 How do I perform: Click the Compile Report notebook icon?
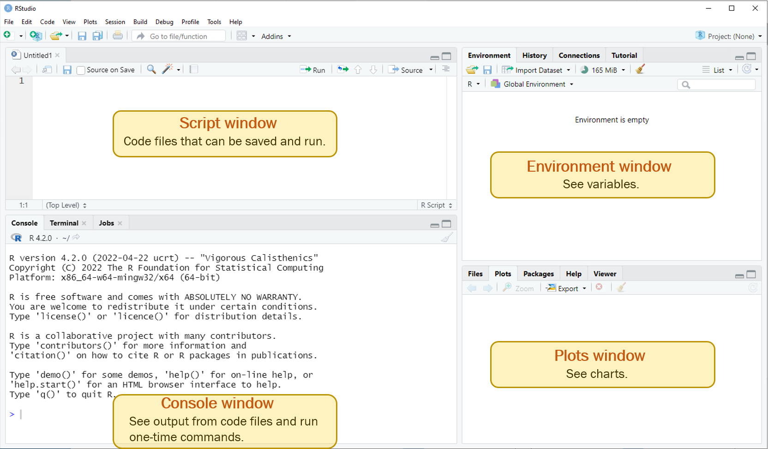point(194,69)
